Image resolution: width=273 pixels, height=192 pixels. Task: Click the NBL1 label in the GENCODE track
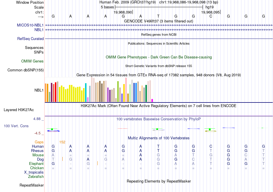pos(39,30)
